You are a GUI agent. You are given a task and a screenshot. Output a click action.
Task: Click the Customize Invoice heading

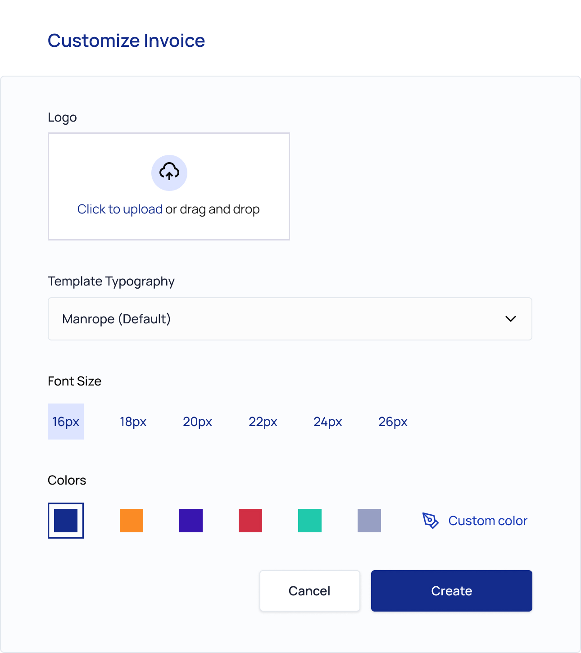pos(127,41)
